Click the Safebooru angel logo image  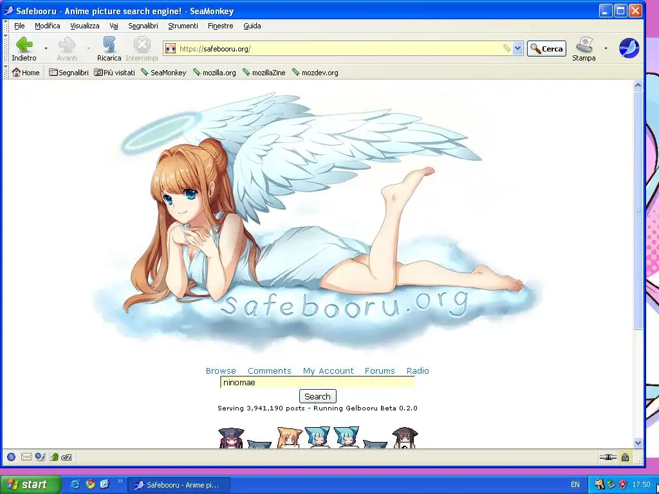[317, 221]
